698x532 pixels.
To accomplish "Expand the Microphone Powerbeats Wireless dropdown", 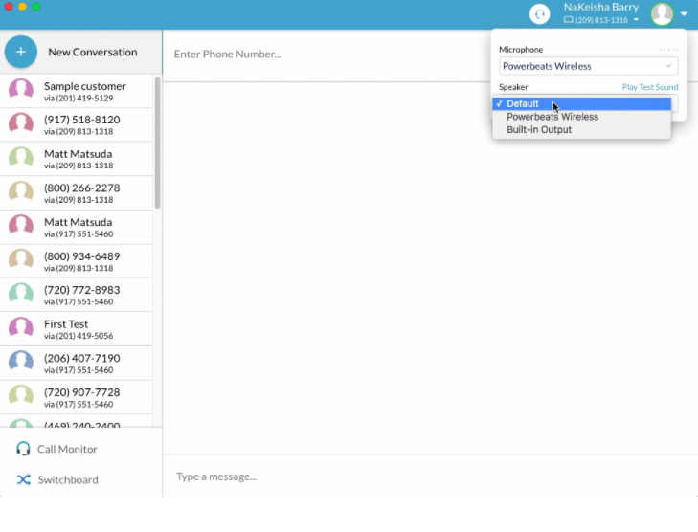I will coord(589,66).
